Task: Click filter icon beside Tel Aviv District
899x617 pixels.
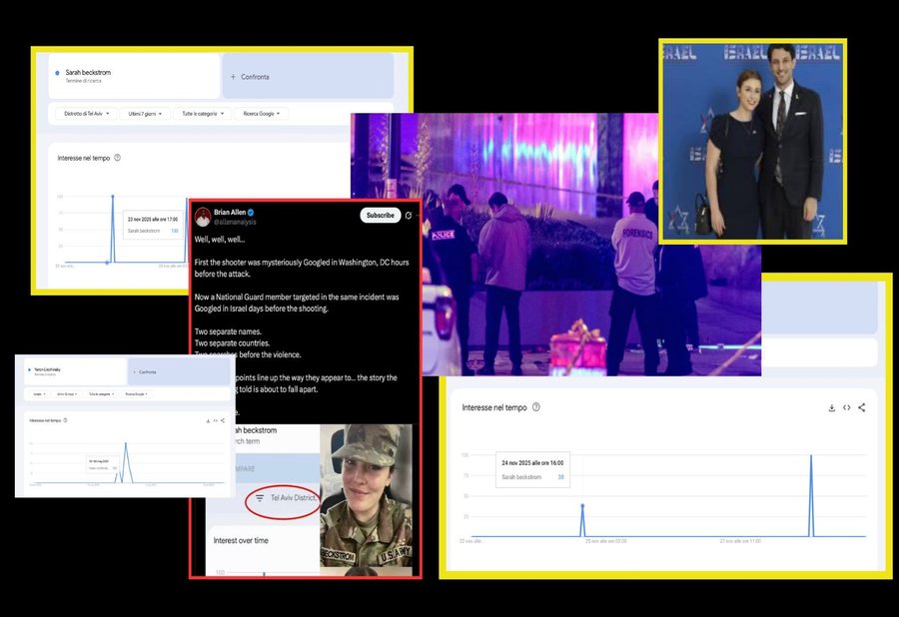Action: [260, 497]
